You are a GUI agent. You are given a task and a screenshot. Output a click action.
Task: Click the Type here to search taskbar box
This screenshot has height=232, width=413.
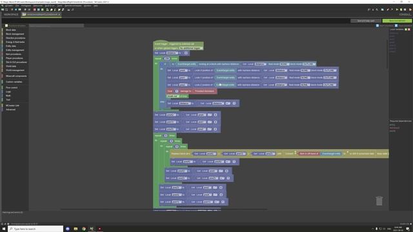tap(35, 229)
